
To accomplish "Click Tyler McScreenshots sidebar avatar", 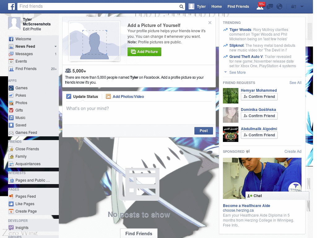I will tap(14, 23).
